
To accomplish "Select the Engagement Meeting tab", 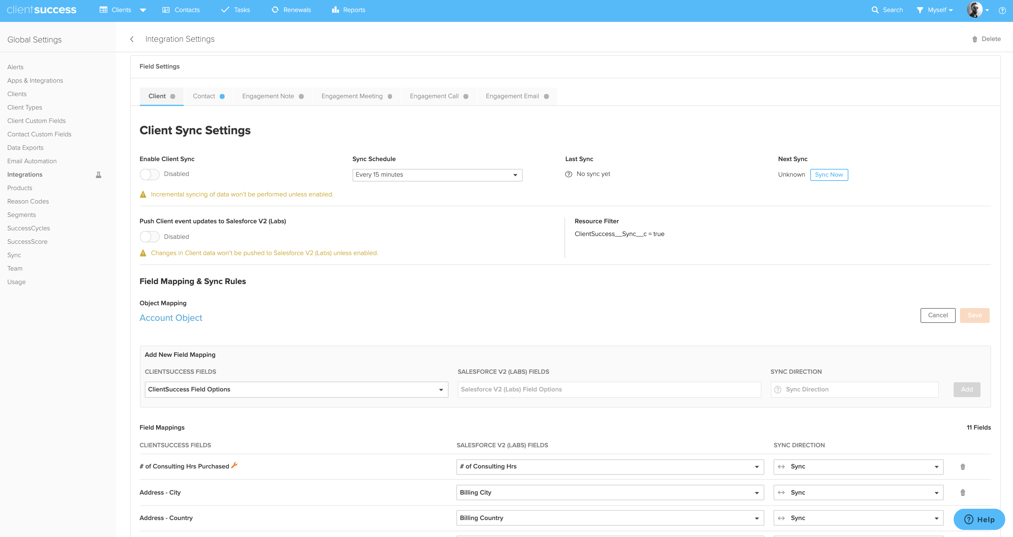I will (352, 96).
